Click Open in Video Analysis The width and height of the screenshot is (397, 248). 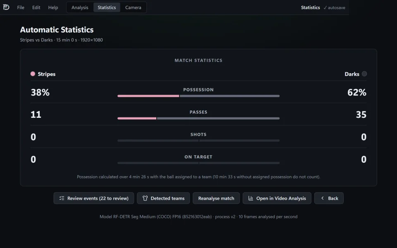pyautogui.click(x=277, y=198)
